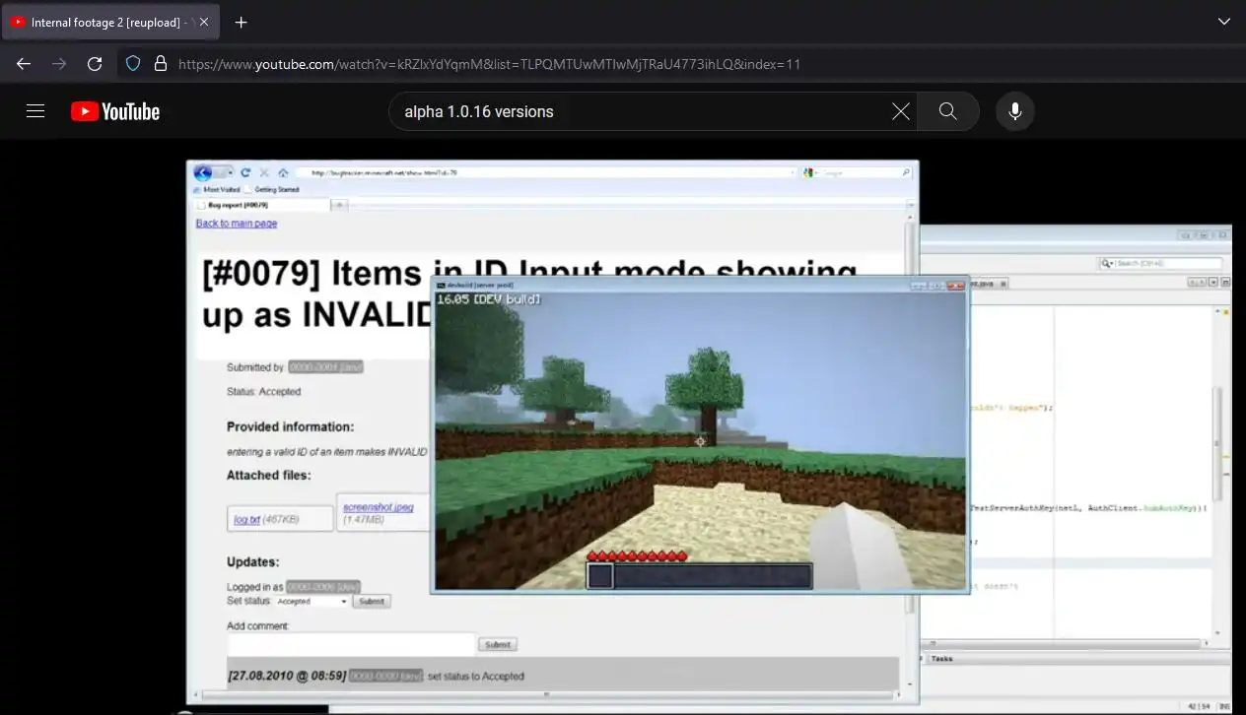
Task: Open the Tasks tab in the IDE window
Action: (942, 659)
